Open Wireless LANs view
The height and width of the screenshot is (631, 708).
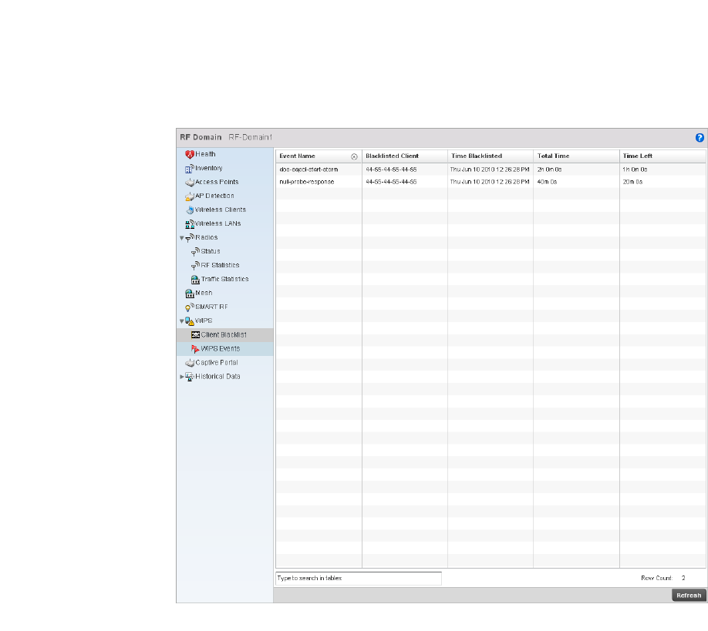coord(218,223)
